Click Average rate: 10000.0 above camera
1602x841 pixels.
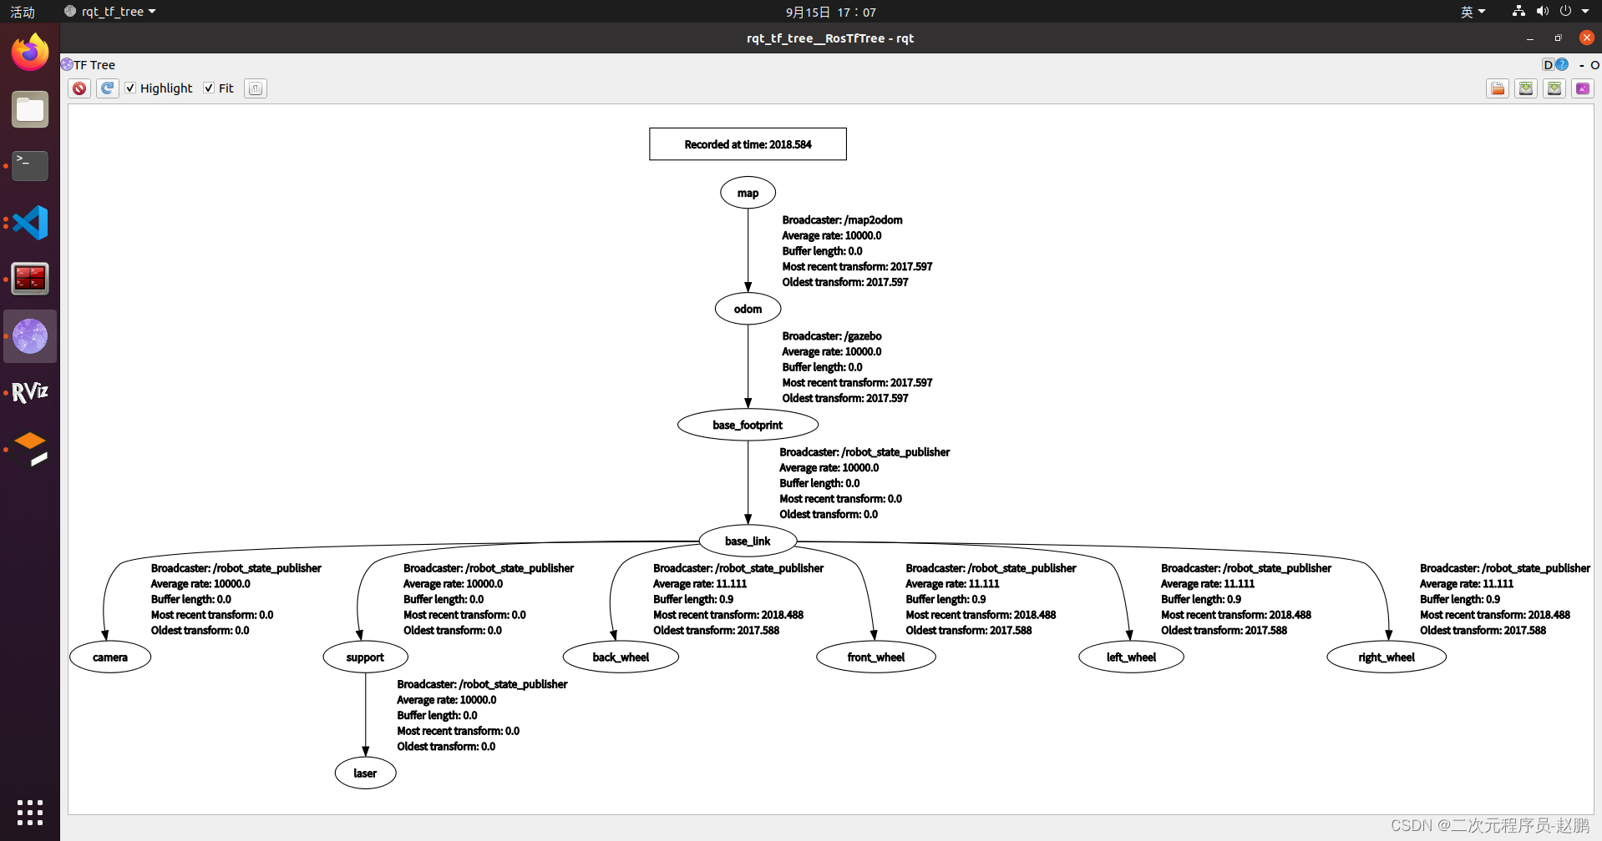(200, 584)
